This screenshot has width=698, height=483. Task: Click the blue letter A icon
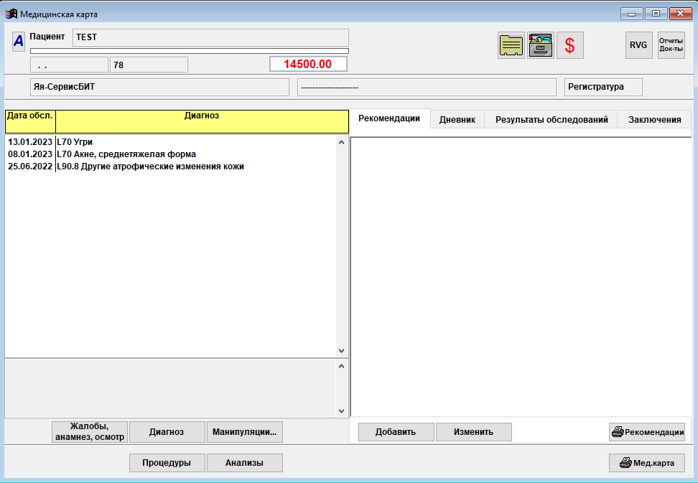click(18, 42)
